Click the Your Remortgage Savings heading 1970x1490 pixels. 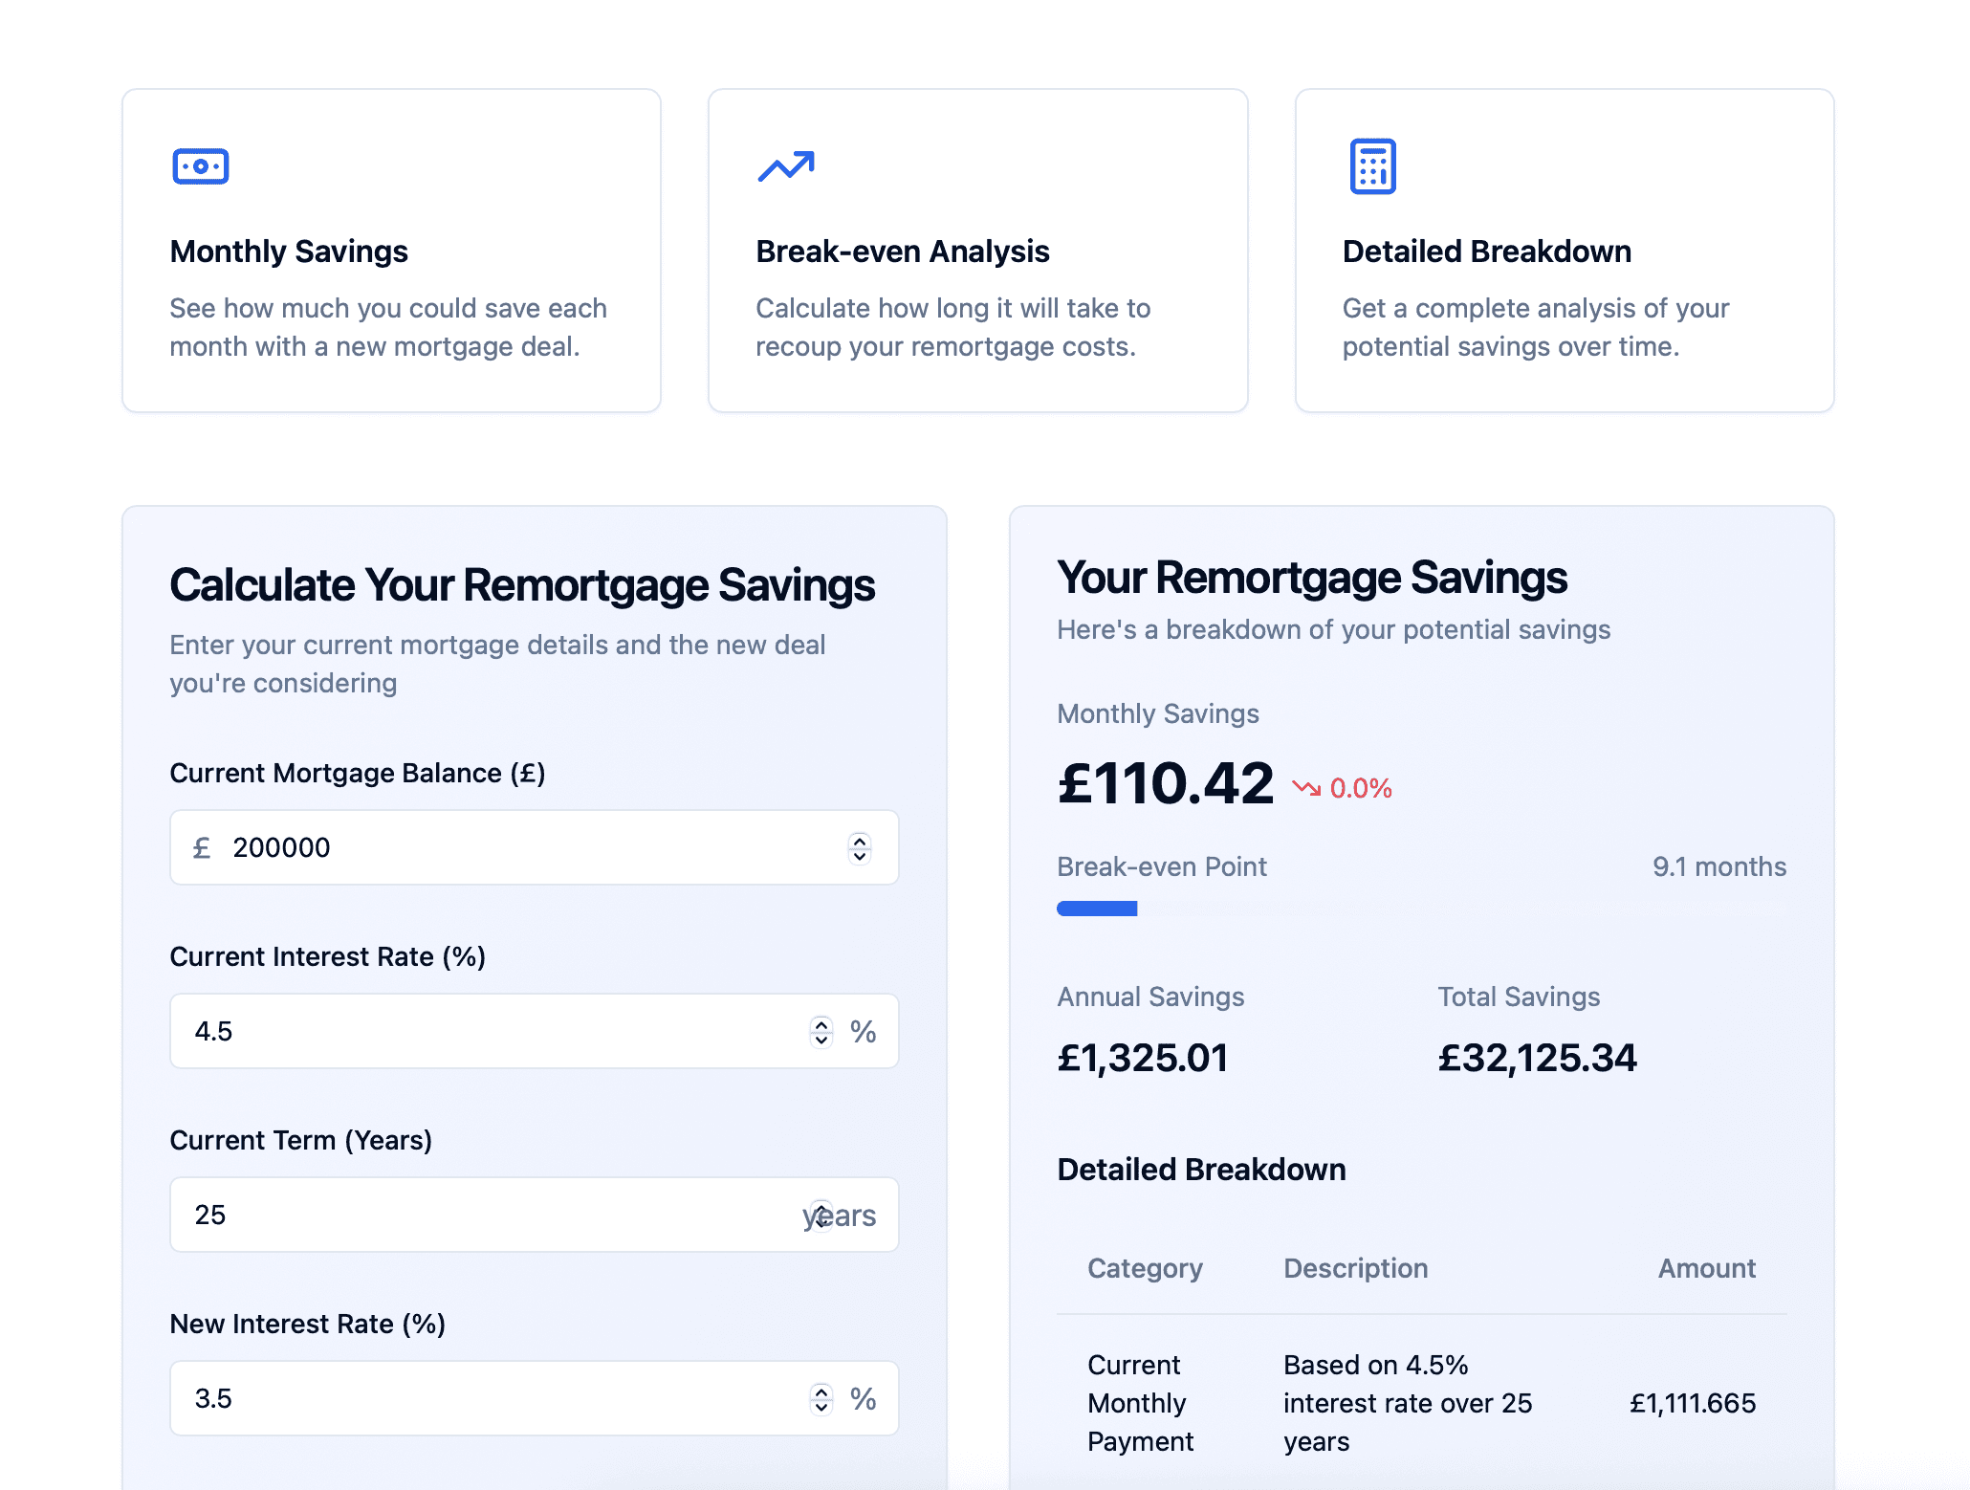[1311, 577]
